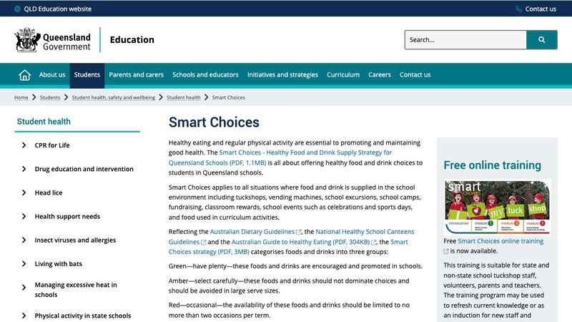Expand Drug education and intervention menu
The width and height of the screenshot is (572, 322).
pyautogui.click(x=24, y=169)
